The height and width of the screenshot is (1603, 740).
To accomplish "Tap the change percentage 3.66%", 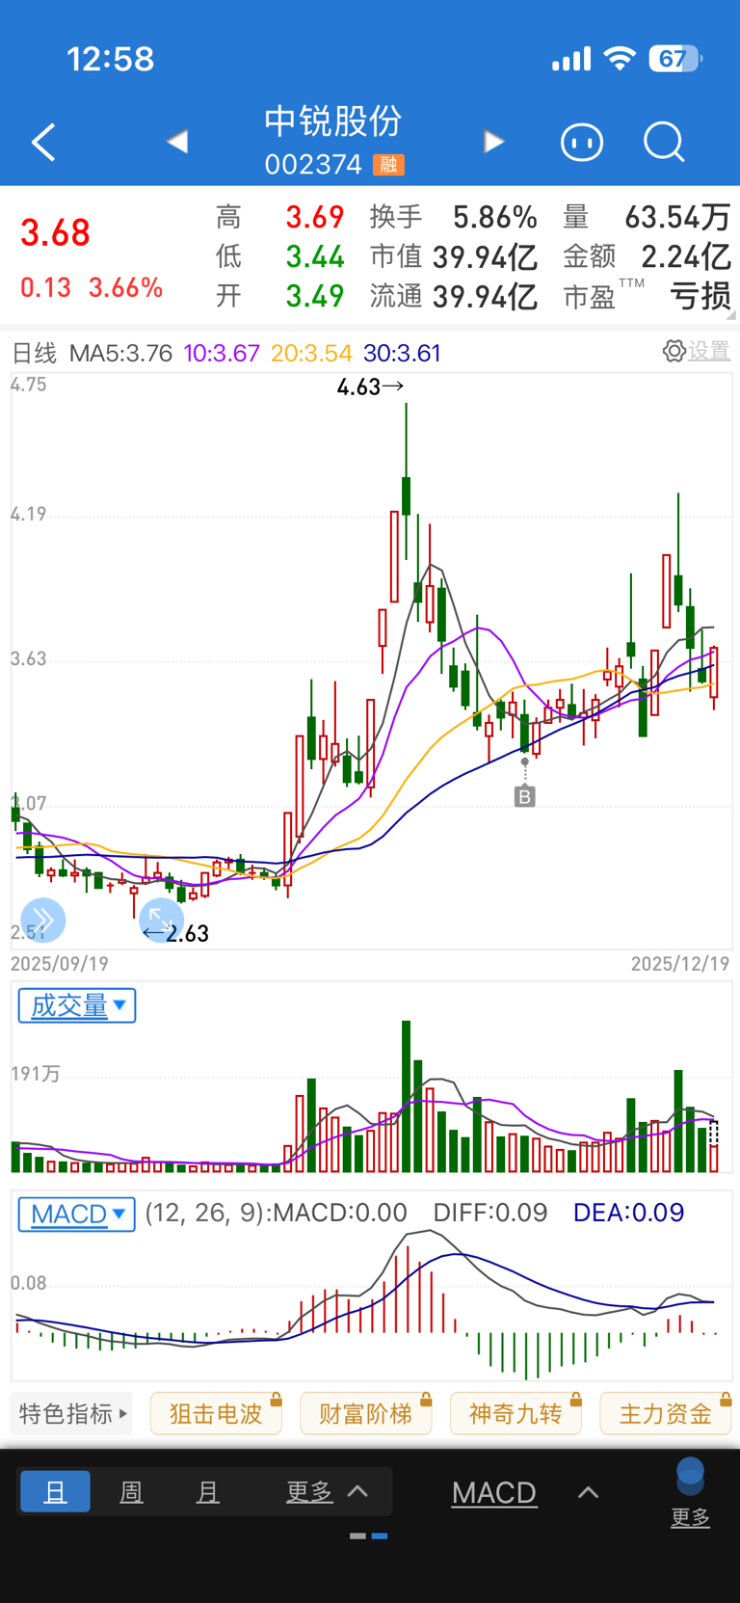I will pyautogui.click(x=126, y=287).
